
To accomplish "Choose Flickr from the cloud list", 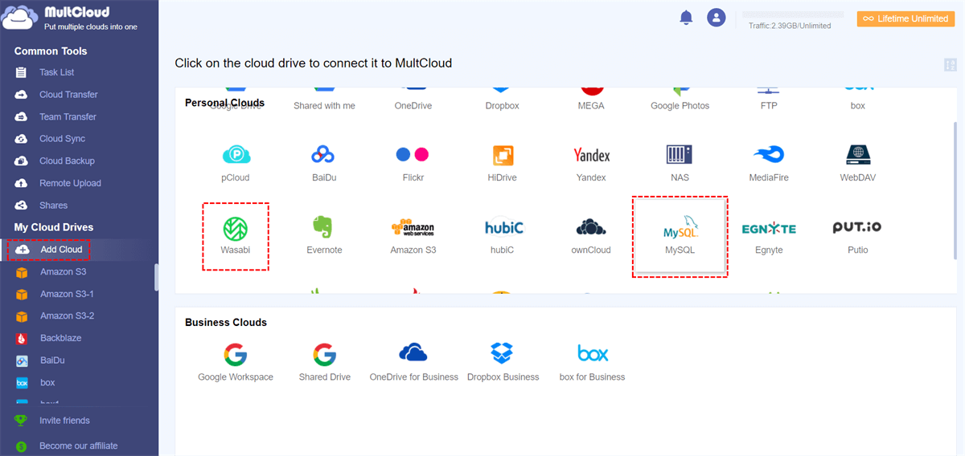I will click(x=413, y=163).
